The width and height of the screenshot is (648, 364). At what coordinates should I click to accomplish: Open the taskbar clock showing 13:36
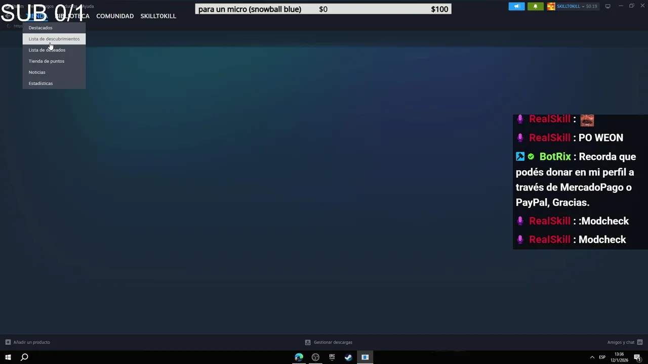pos(619,357)
